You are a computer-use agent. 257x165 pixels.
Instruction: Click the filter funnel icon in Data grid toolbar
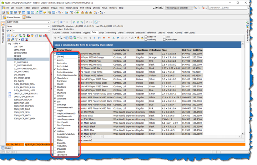[x=55, y=38]
